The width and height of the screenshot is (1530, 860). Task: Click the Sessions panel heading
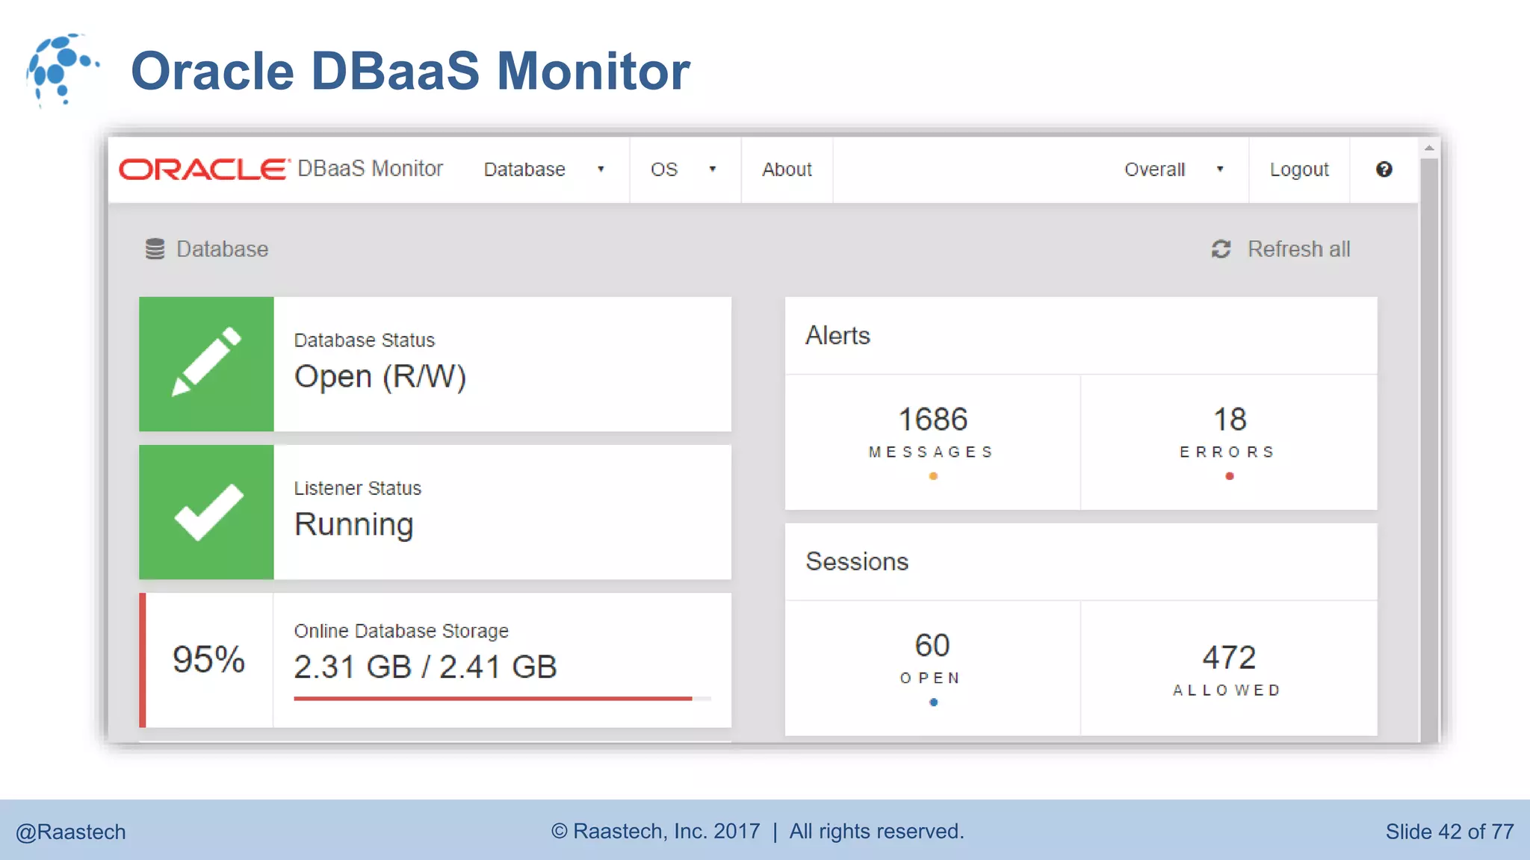pyautogui.click(x=858, y=561)
